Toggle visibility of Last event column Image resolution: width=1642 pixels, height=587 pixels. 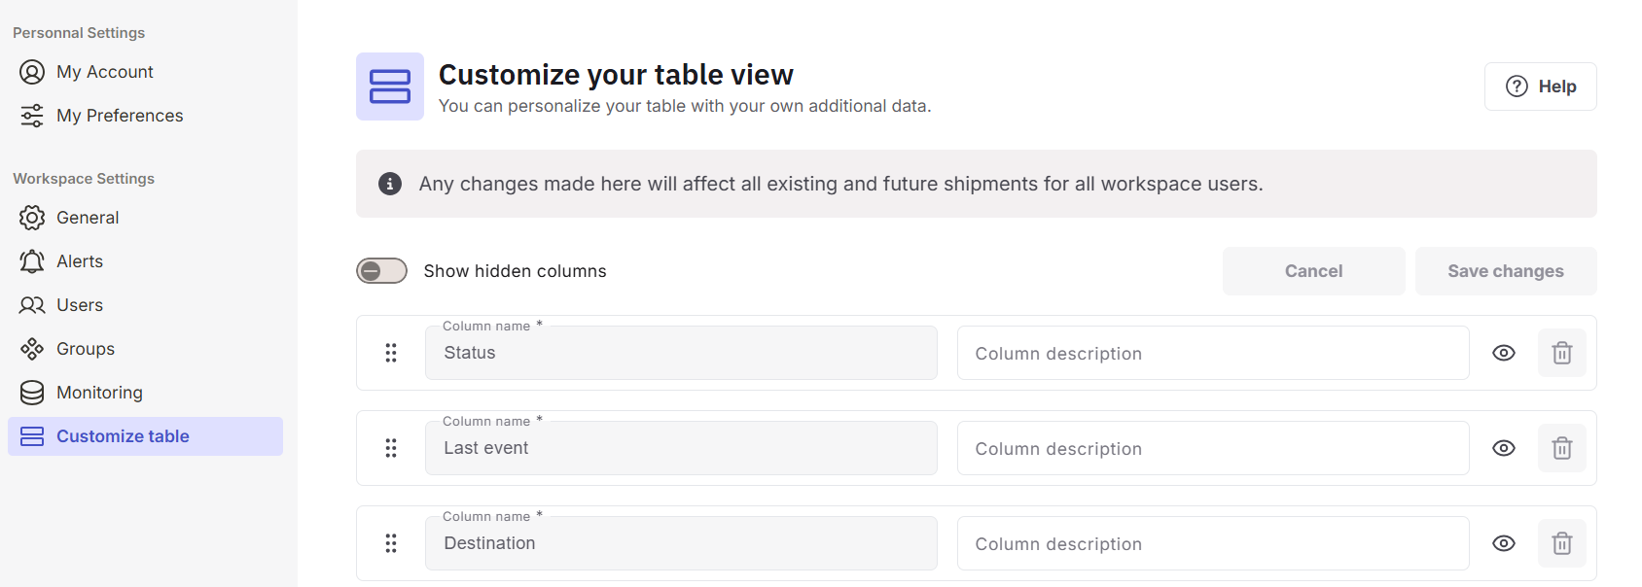(x=1503, y=448)
